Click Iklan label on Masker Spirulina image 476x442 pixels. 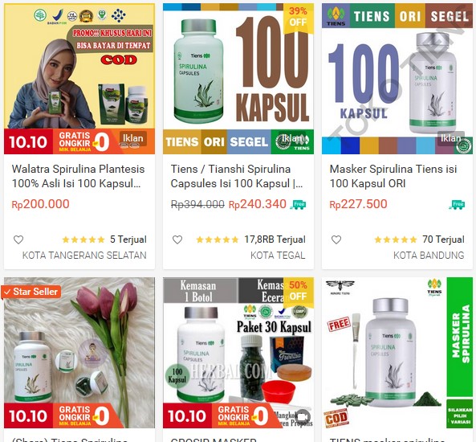pos(450,138)
